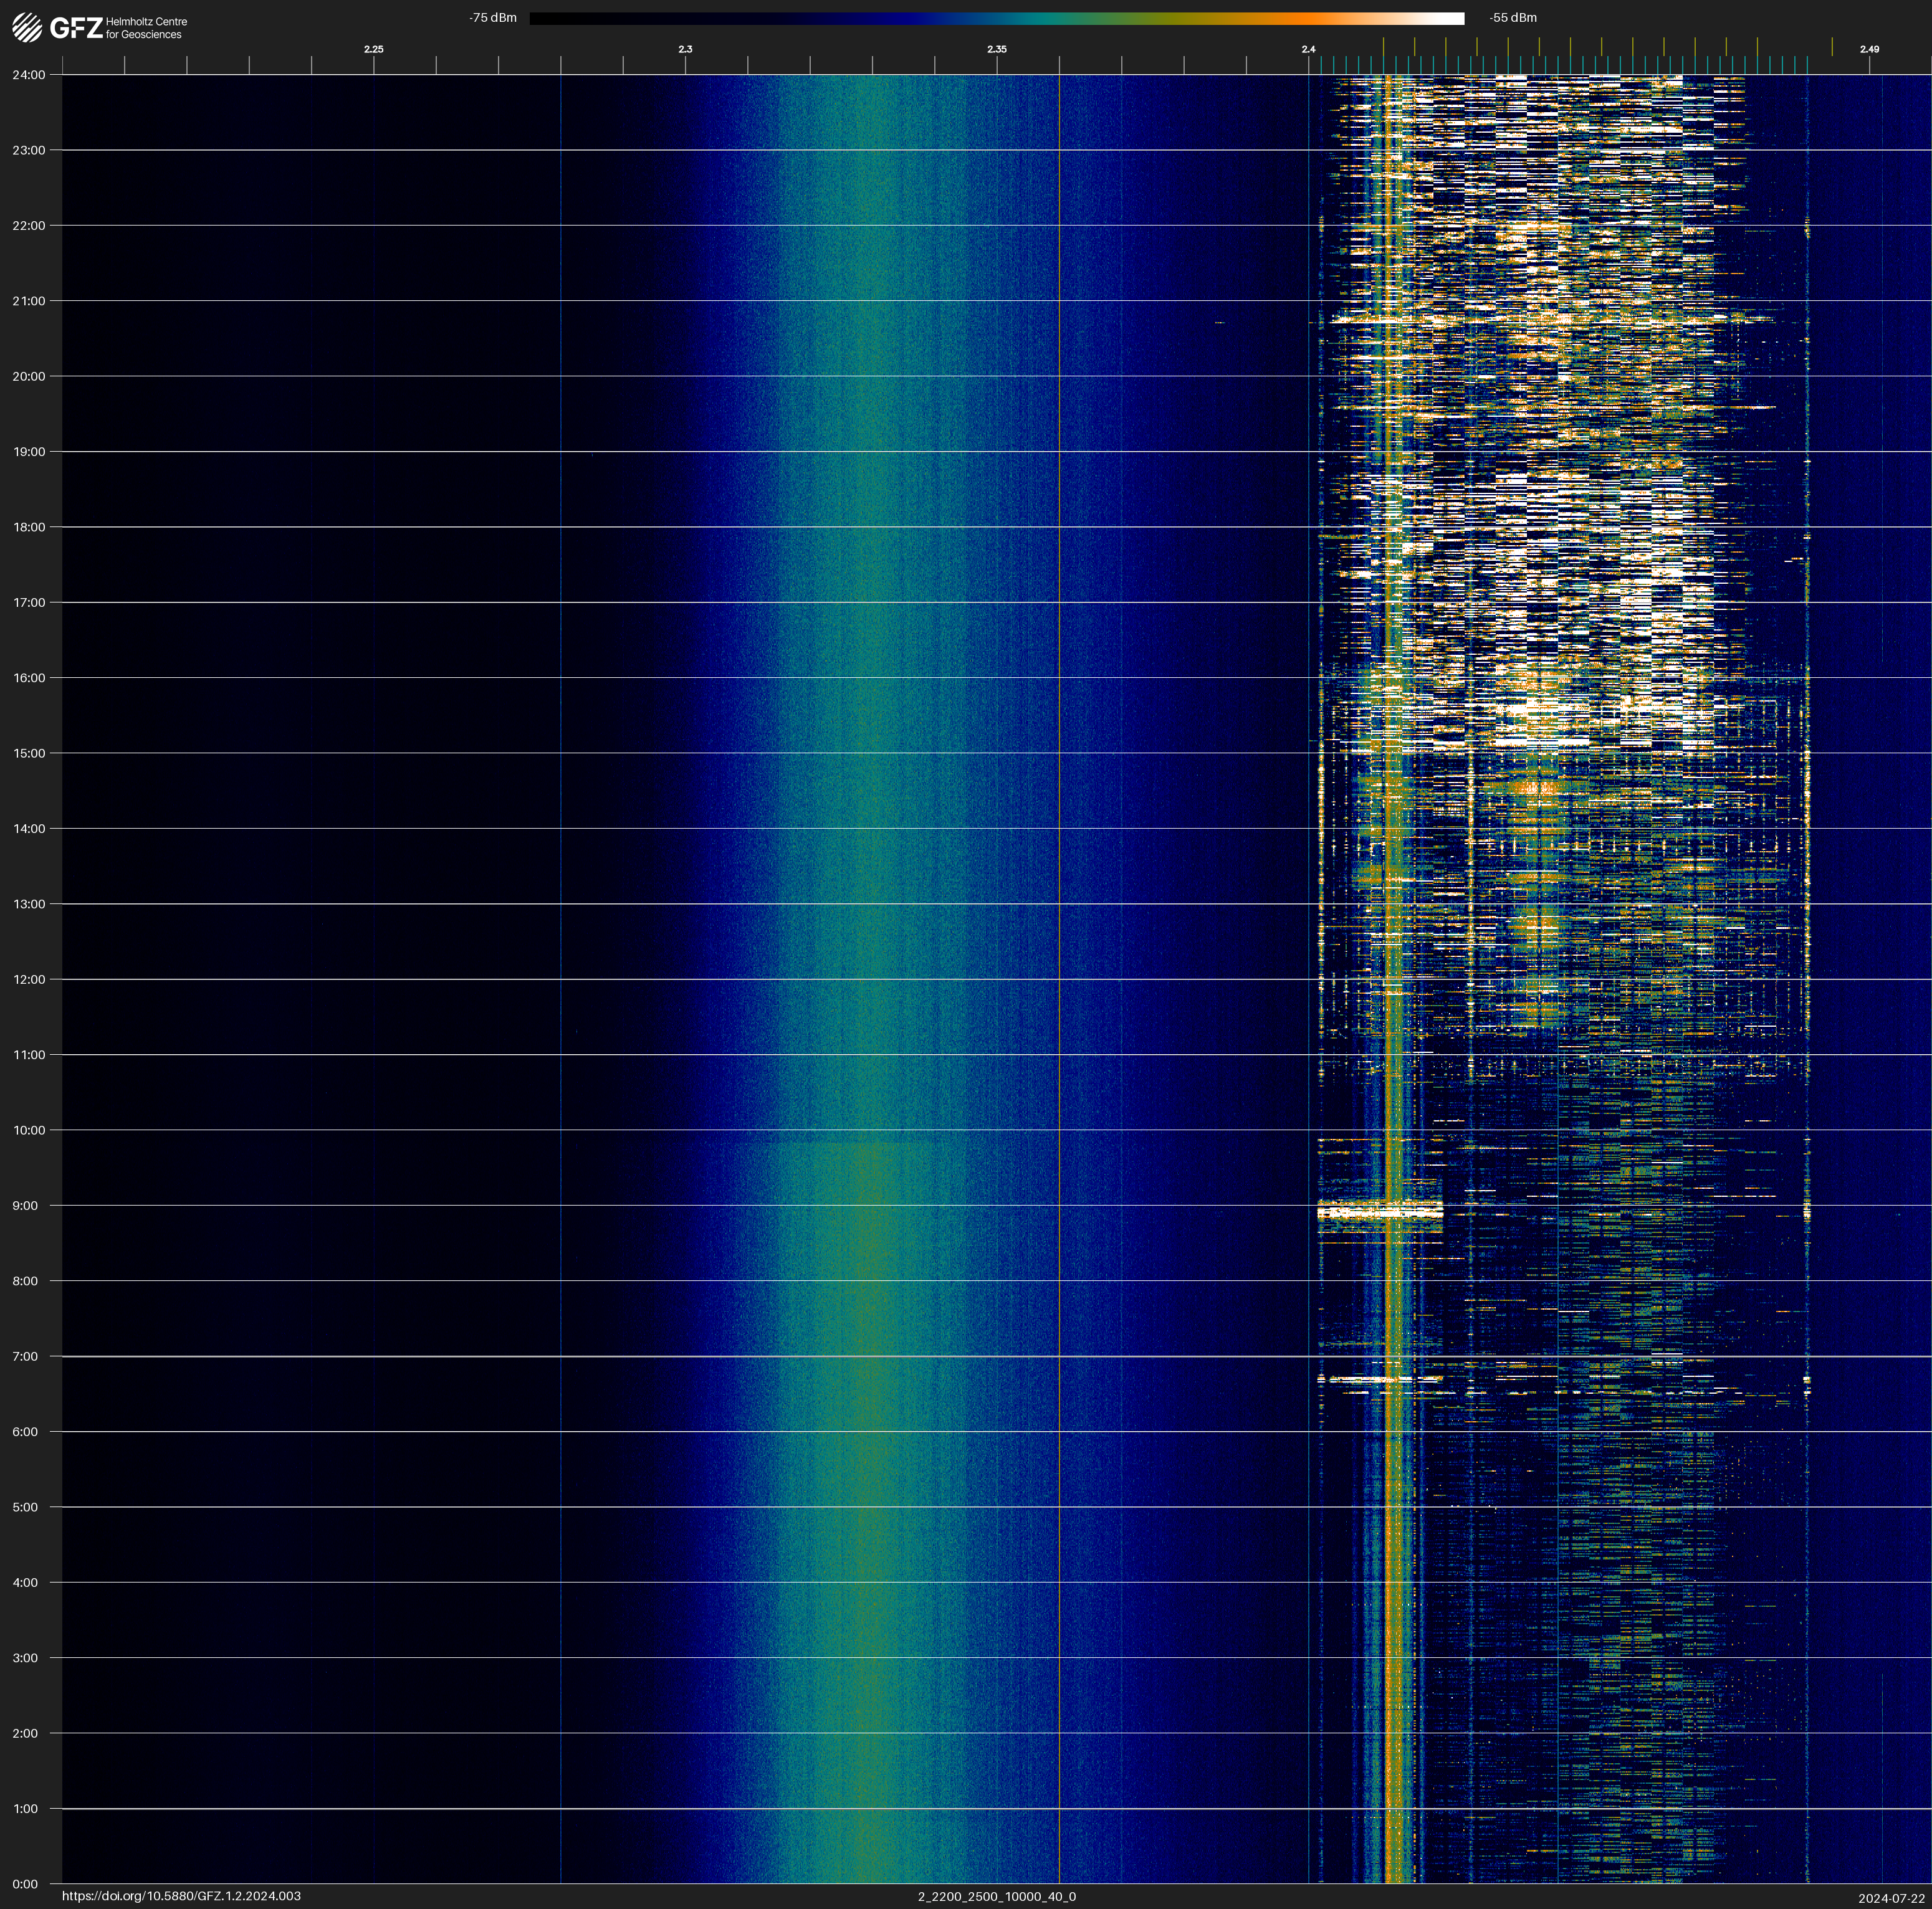Click the 24:00 time axis label

pos(29,75)
